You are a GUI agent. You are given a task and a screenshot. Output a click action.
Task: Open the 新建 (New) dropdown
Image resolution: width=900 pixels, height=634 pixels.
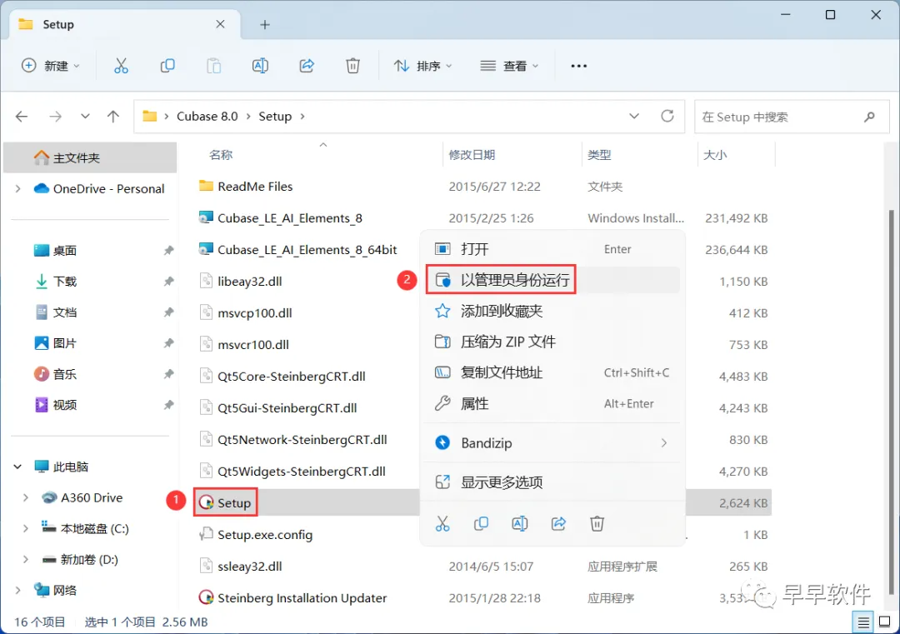(51, 66)
